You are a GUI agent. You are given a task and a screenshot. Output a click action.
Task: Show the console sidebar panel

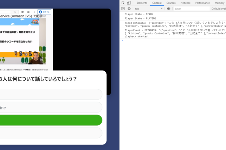[123, 9]
